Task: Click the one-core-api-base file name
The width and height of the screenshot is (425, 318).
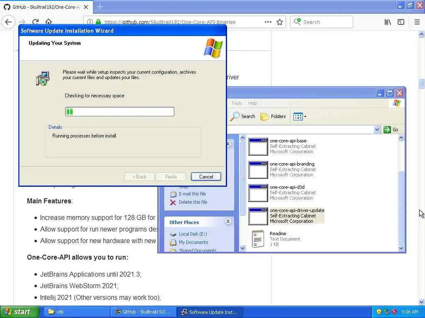Action: [288, 141]
